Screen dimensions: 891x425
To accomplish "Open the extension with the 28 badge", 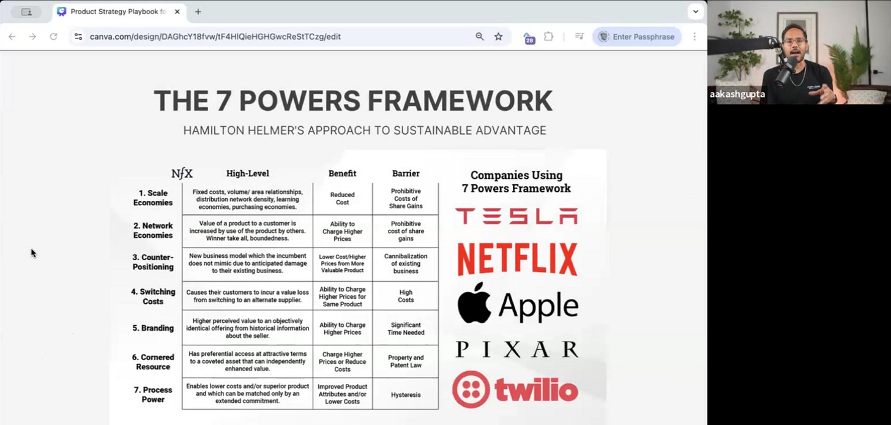I will 529,38.
